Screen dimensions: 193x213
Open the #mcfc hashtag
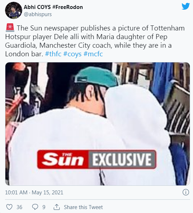93,54
